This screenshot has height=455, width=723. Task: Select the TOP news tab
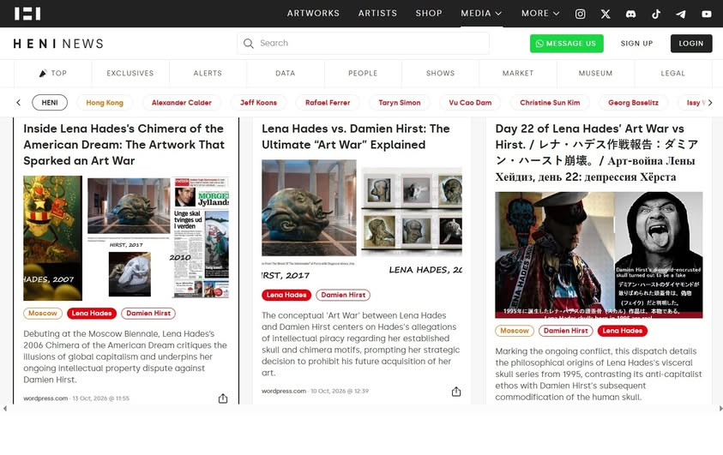[x=52, y=73]
